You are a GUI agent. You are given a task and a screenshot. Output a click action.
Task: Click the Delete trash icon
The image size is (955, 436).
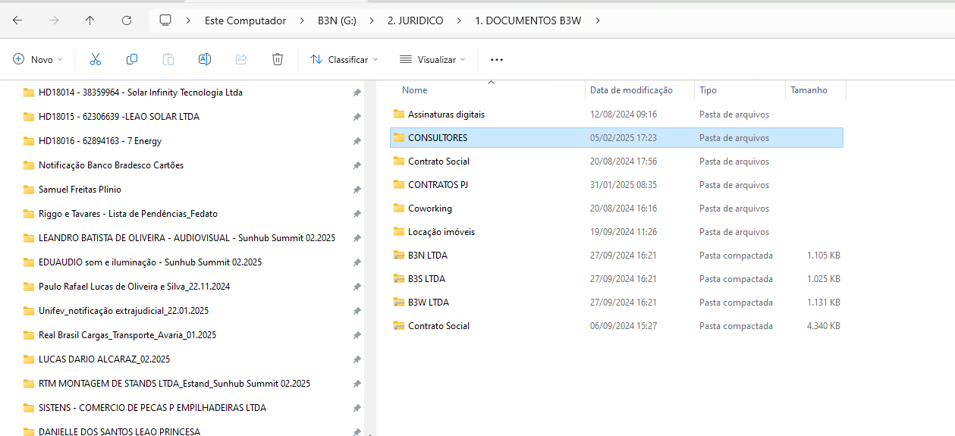coord(278,59)
